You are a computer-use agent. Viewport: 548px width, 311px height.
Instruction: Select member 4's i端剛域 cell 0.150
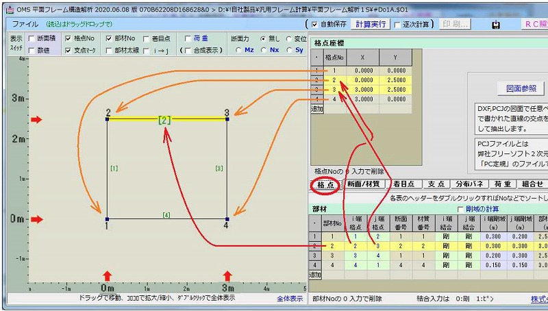493,265
